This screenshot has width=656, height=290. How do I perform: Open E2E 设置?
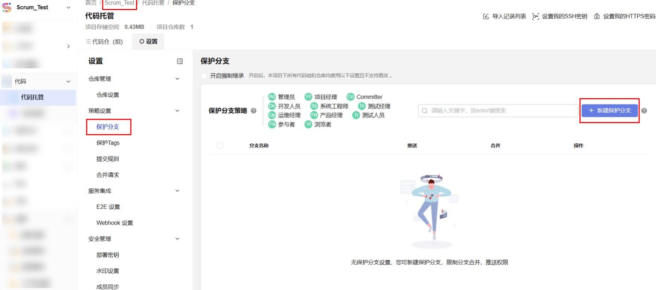pos(108,207)
